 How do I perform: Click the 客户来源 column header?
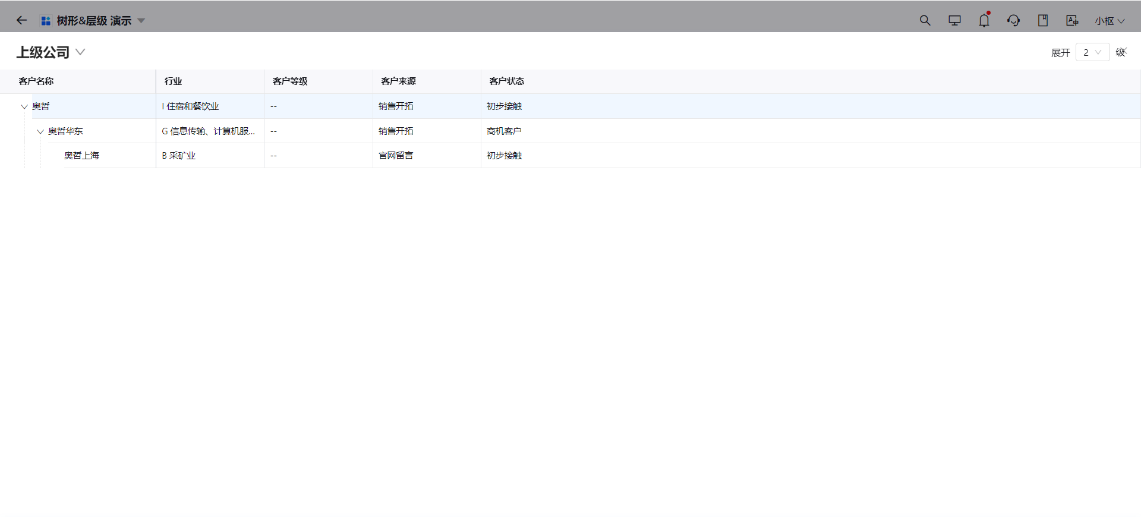pyautogui.click(x=398, y=81)
